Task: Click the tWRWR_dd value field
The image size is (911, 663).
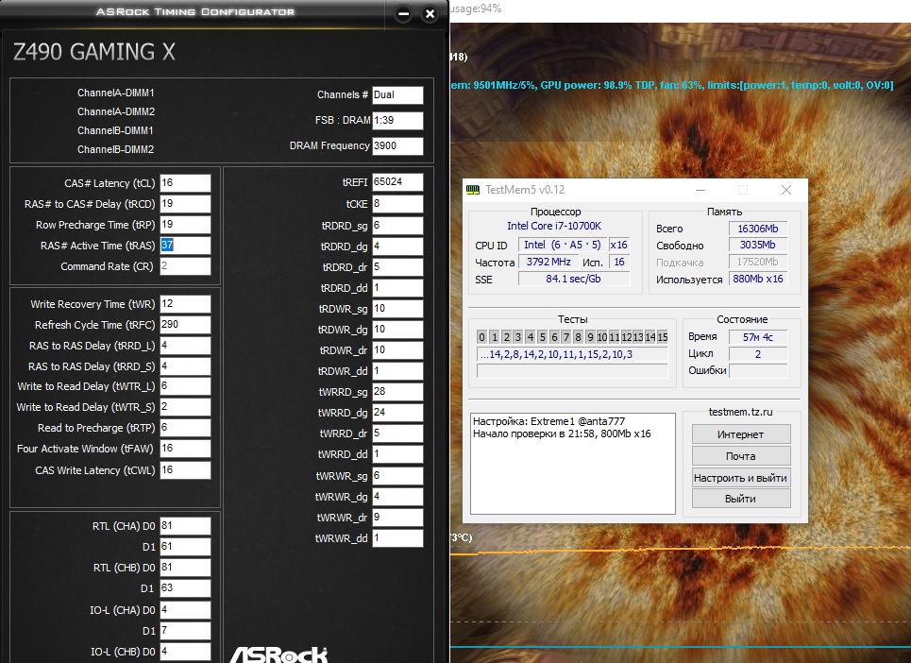Action: (x=398, y=538)
